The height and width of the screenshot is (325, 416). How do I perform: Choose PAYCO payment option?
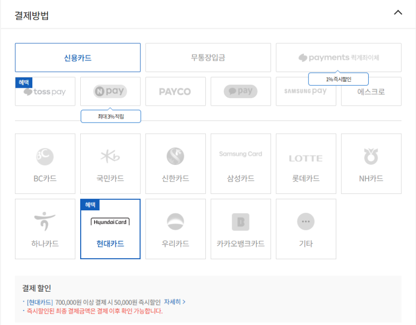pyautogui.click(x=175, y=91)
